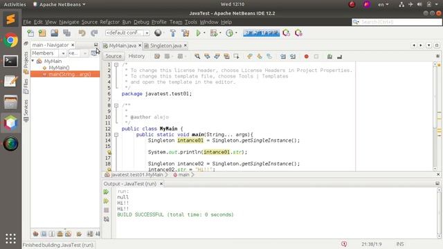Toggle Rectangular Selection in editor toolbar
The height and width of the screenshot is (249, 443).
236,57
